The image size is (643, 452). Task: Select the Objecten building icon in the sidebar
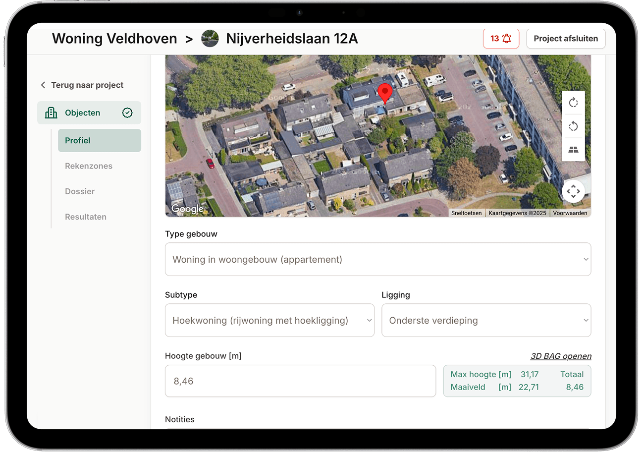click(51, 113)
